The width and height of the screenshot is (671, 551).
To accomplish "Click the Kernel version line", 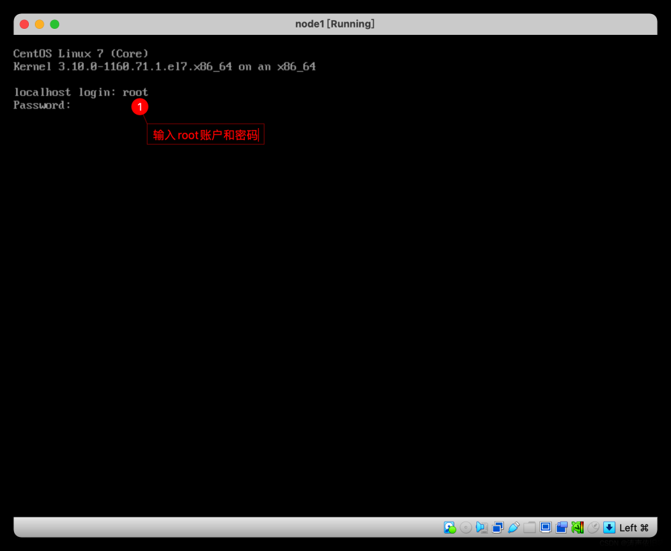I will [x=164, y=66].
